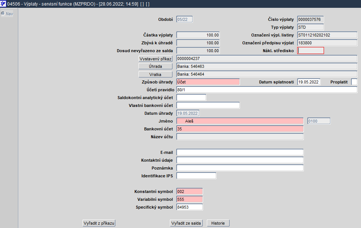Click the Účetí pravidlo field 80/1

267,90
